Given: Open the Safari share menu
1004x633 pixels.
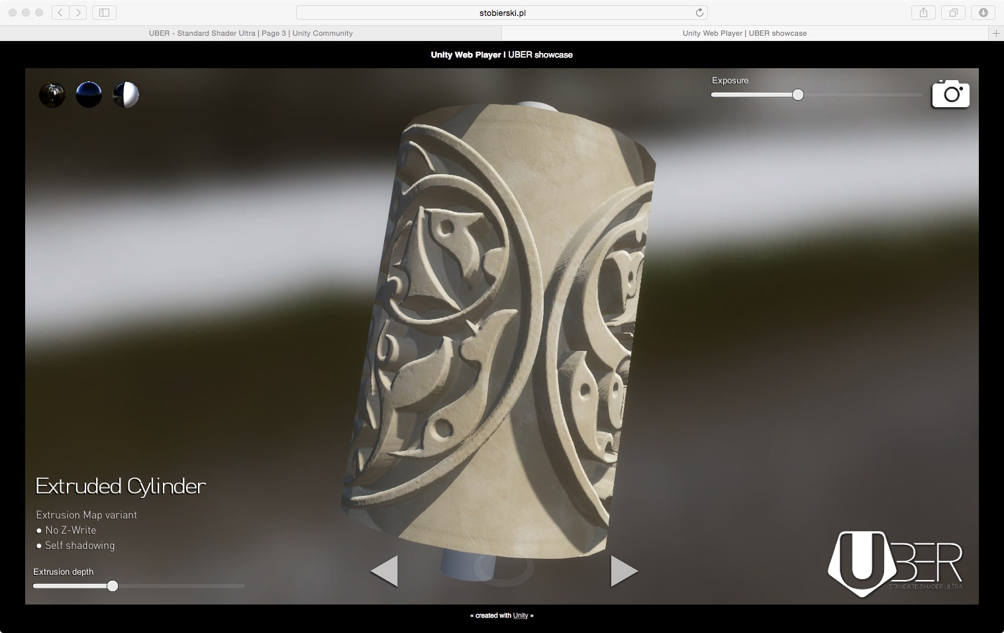Looking at the screenshot, I should pyautogui.click(x=923, y=13).
